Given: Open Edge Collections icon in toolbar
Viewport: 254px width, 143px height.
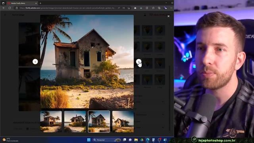Looking at the screenshot, I should 159,8.
